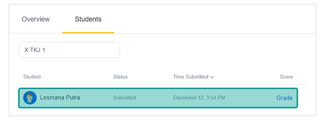Switch to the Overview tab
Image resolution: width=329 pixels, height=127 pixels.
36,19
